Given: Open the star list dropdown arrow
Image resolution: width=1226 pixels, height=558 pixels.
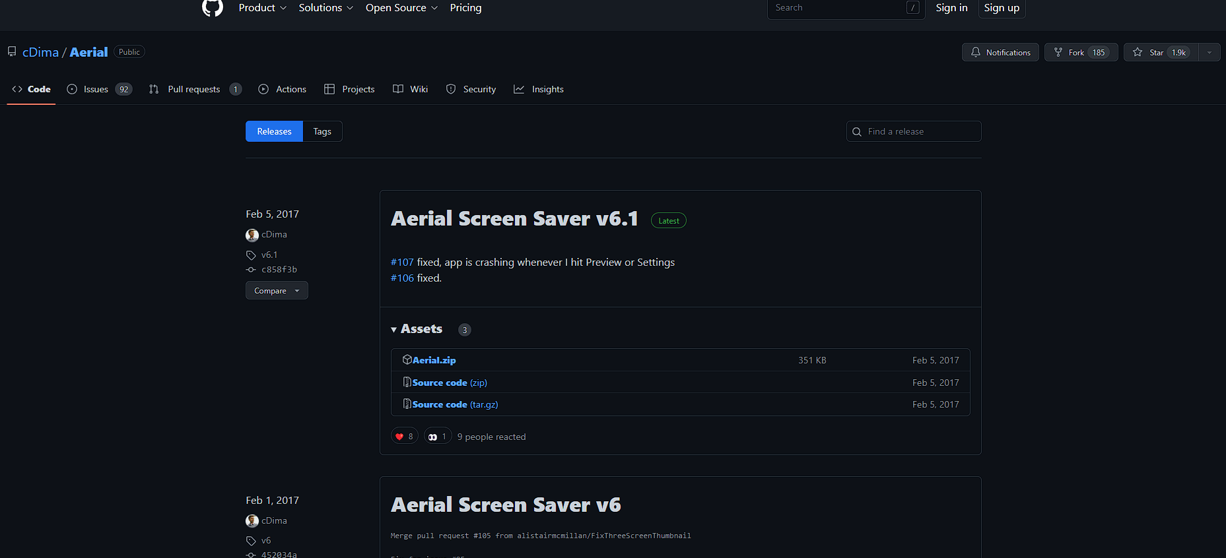Looking at the screenshot, I should point(1209,52).
